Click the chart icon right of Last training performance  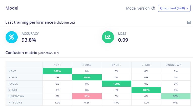(189, 22)
